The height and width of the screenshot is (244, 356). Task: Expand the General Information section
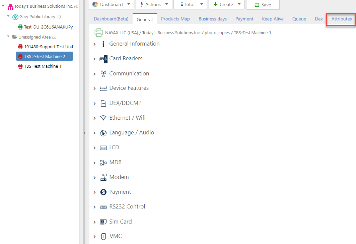[x=95, y=44]
